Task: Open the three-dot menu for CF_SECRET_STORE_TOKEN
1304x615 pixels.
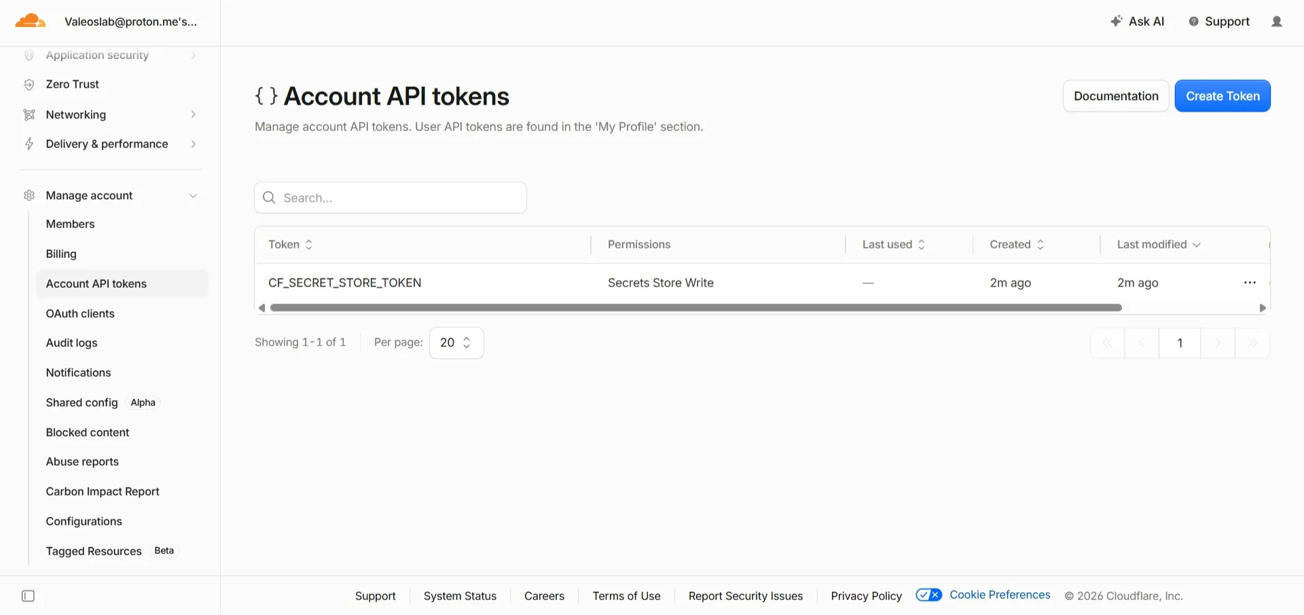Action: (x=1250, y=282)
